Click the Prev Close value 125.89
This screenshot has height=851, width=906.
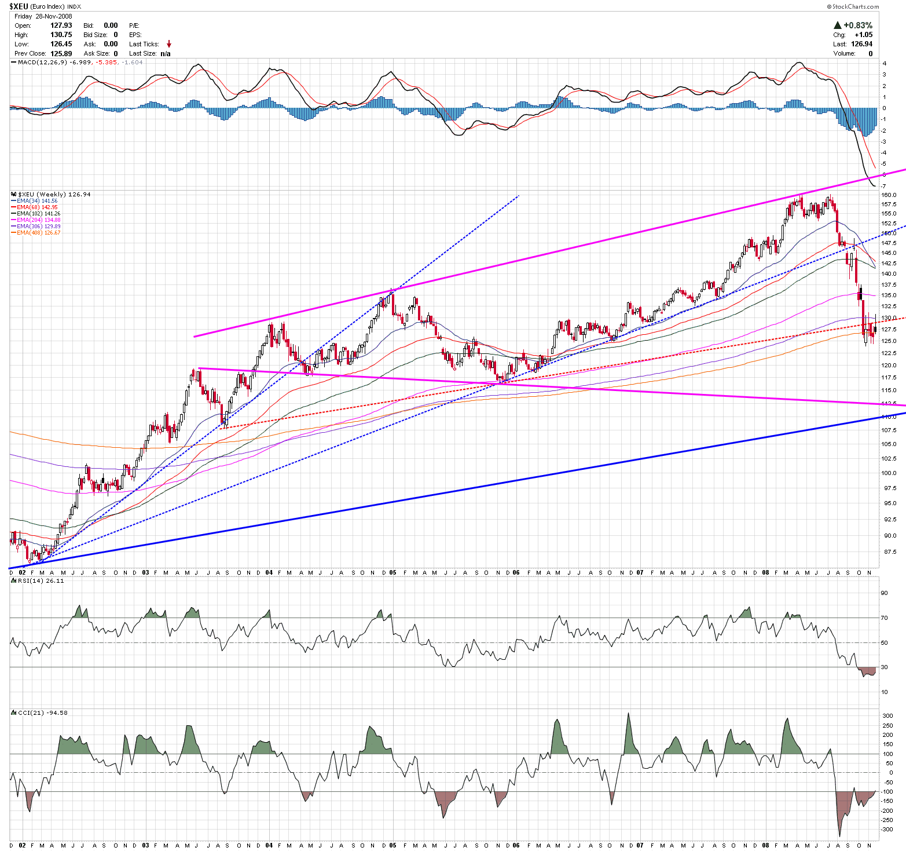[x=61, y=53]
